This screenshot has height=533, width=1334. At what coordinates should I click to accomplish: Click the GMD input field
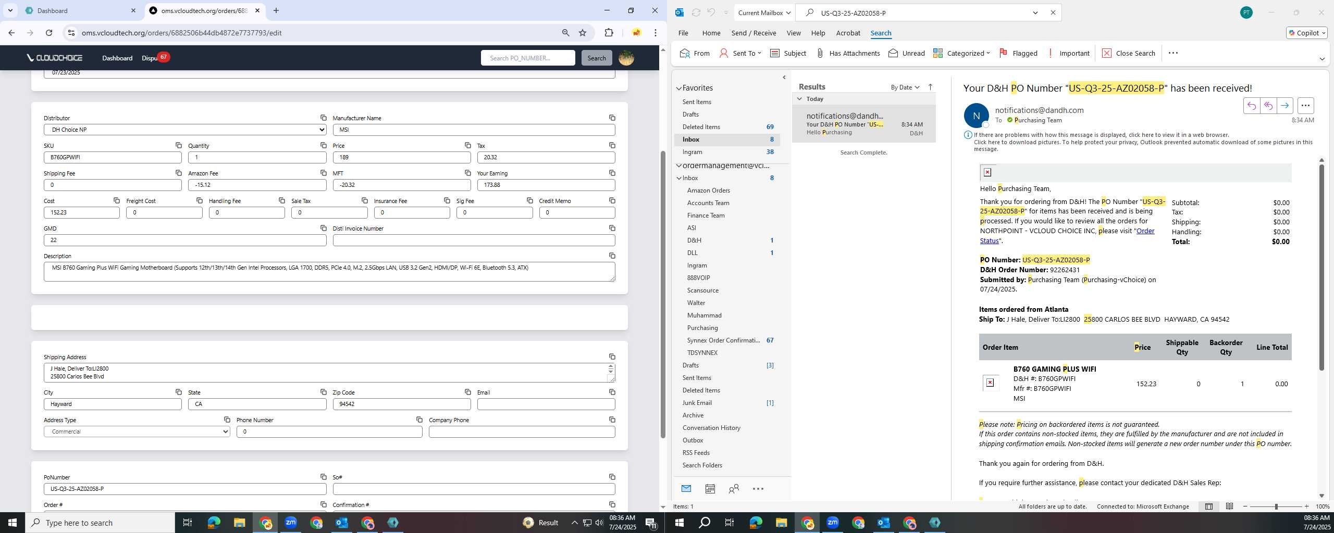click(185, 240)
